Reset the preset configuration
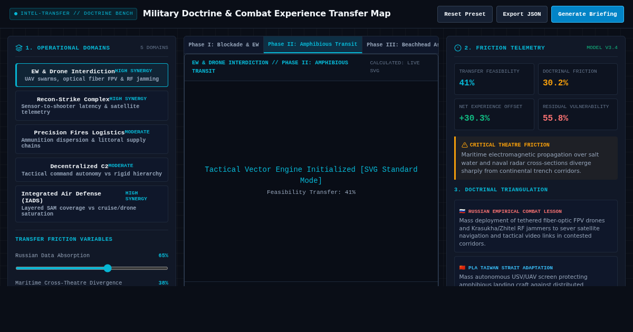This screenshot has width=633, height=332. click(x=465, y=14)
